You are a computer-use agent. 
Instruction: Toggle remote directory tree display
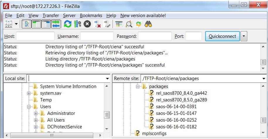[46, 25]
